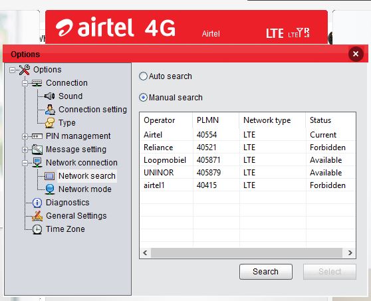This screenshot has width=371, height=301.
Task: Open Diagnostics tree item
Action: click(x=68, y=203)
